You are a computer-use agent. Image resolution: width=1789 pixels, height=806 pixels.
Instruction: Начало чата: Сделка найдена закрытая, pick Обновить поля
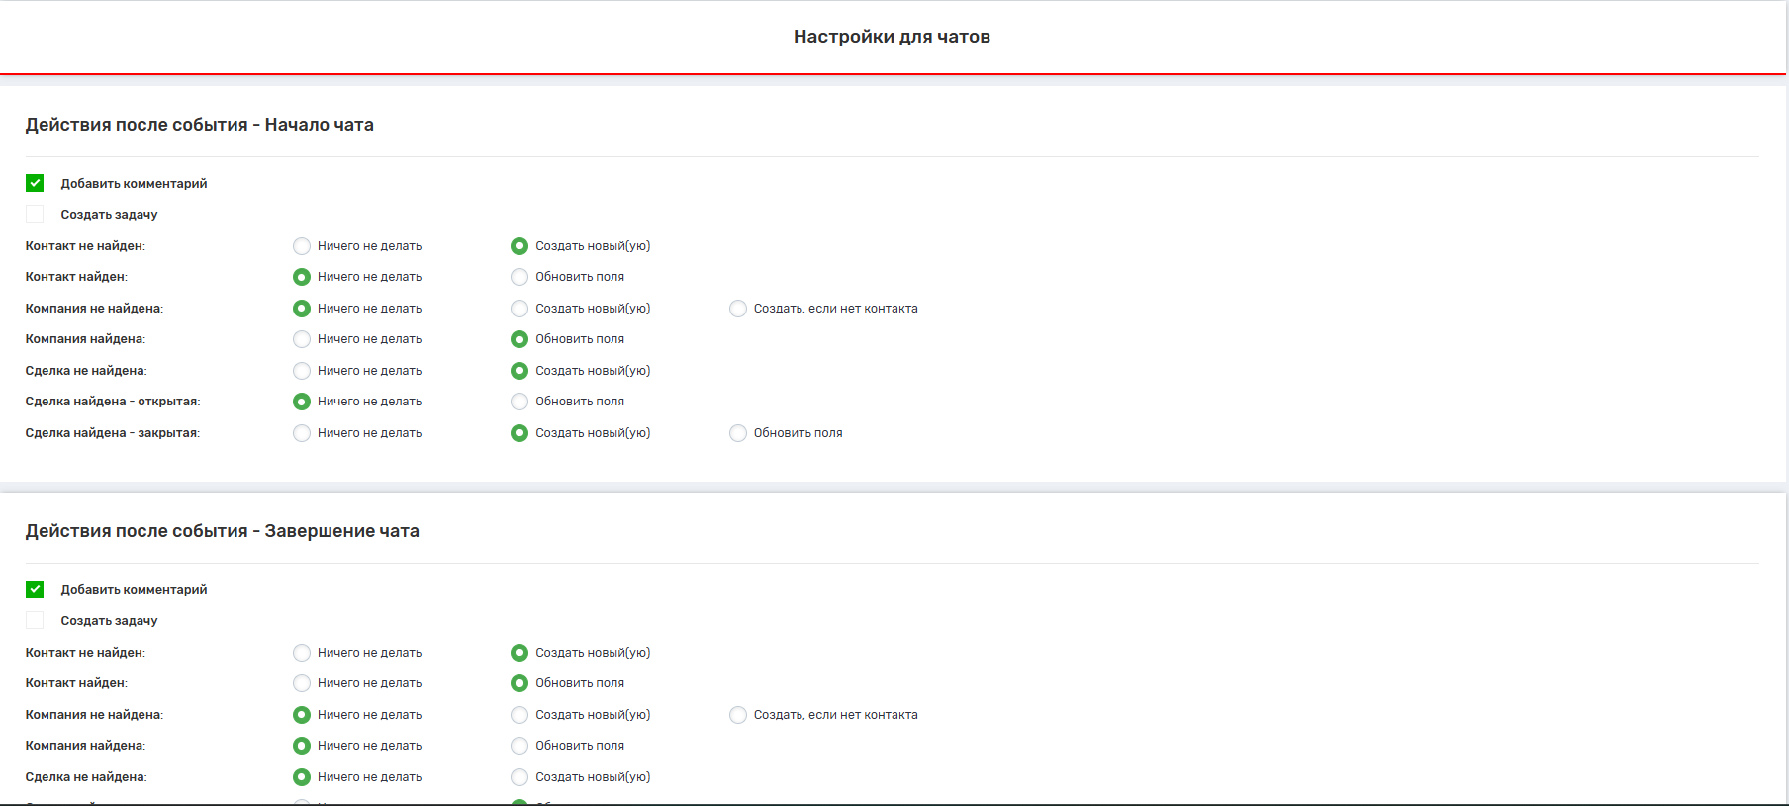coord(738,433)
